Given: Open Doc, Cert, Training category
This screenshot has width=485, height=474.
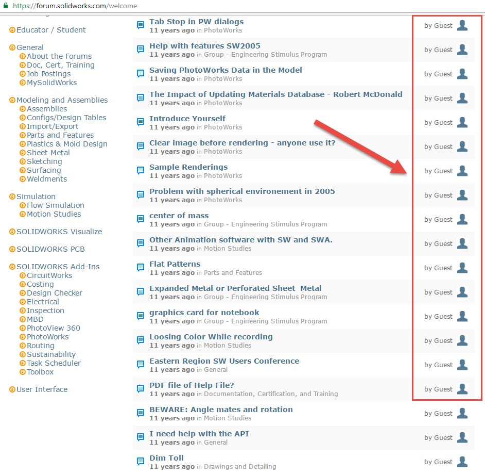Looking at the screenshot, I should pyautogui.click(x=61, y=65).
